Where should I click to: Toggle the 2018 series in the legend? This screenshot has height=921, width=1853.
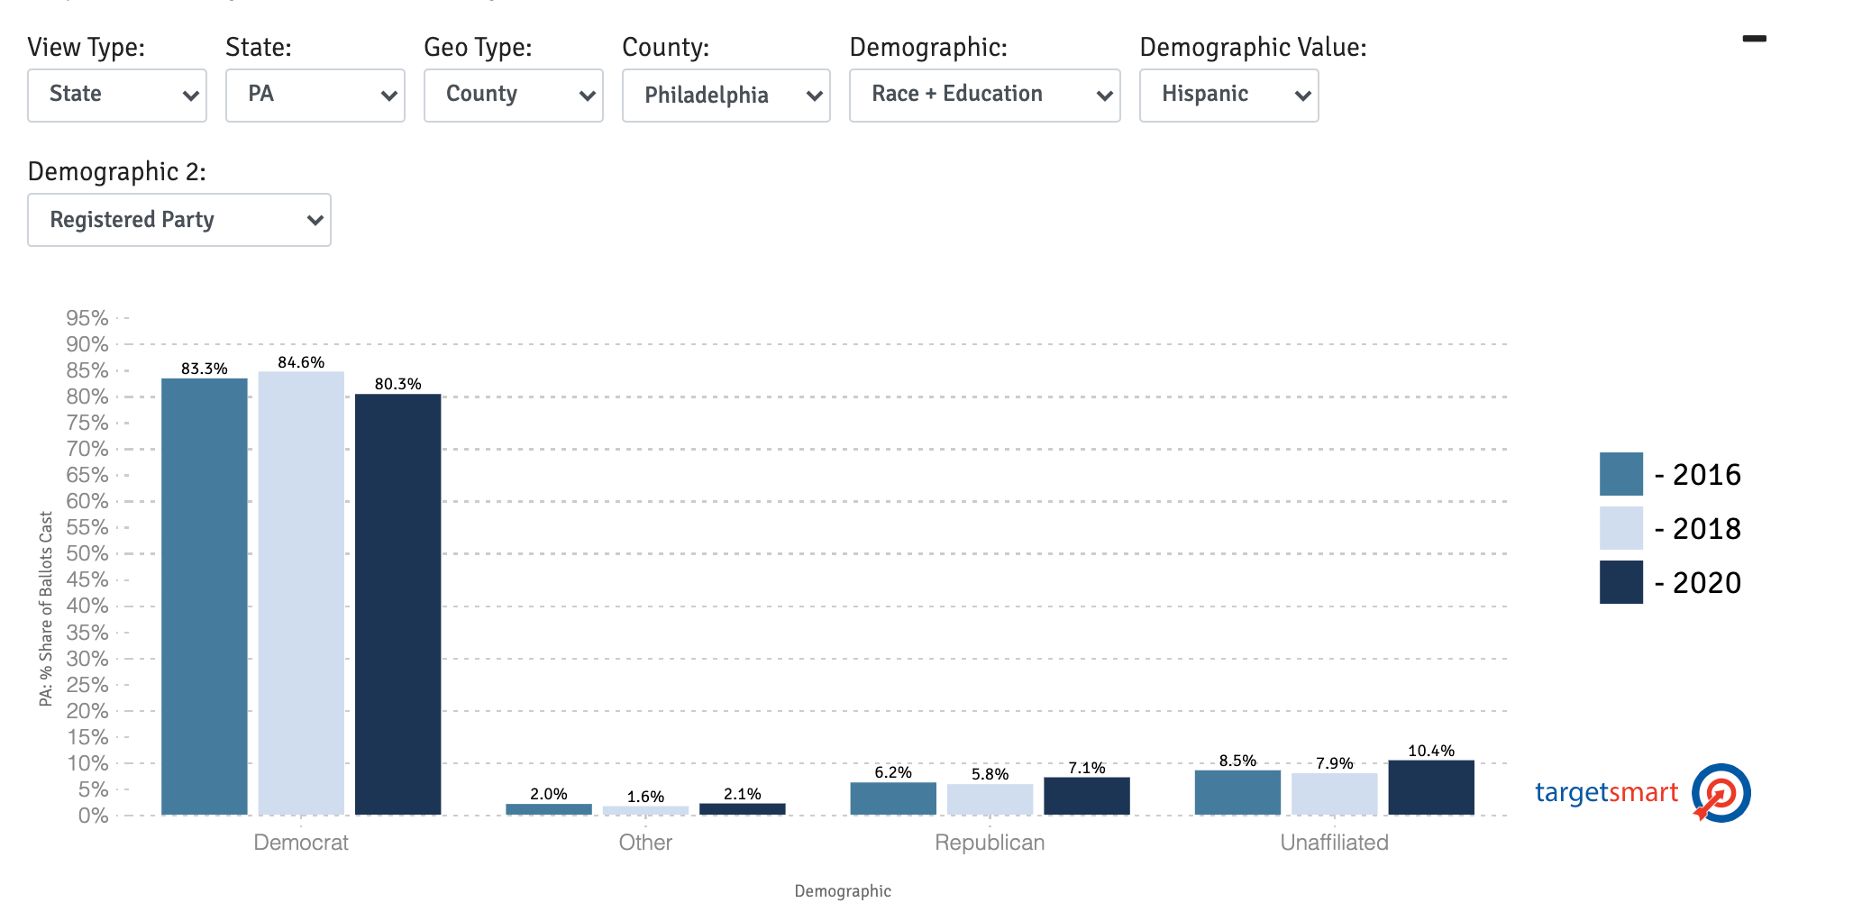coord(1708,528)
